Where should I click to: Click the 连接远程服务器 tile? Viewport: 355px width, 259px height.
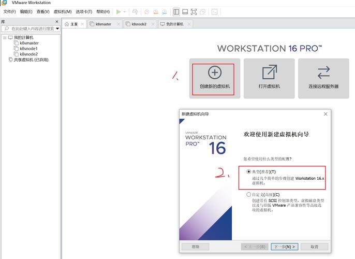tap(323, 78)
